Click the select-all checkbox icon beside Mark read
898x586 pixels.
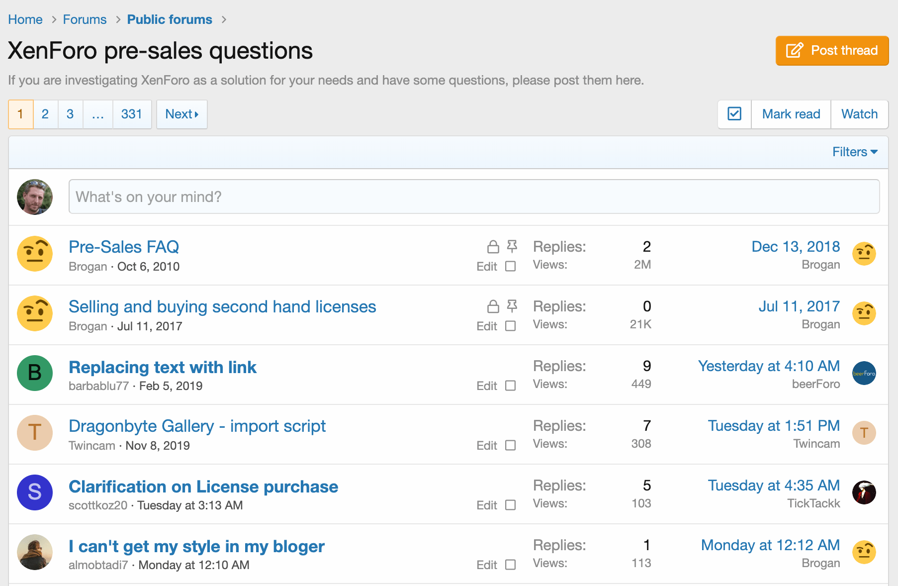tap(734, 114)
